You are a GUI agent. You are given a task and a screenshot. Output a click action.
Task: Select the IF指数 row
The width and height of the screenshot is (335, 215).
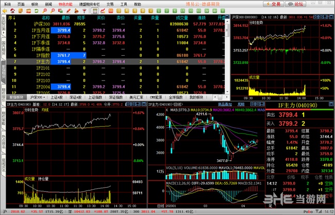(x=115, y=55)
